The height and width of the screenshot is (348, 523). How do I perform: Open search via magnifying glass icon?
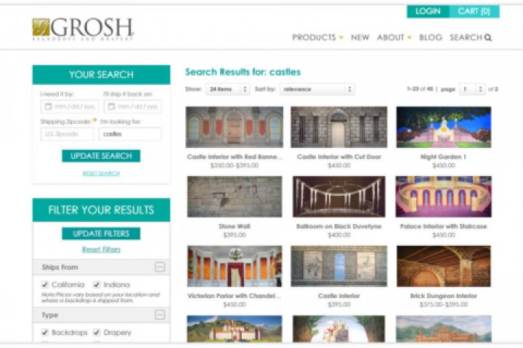point(488,38)
